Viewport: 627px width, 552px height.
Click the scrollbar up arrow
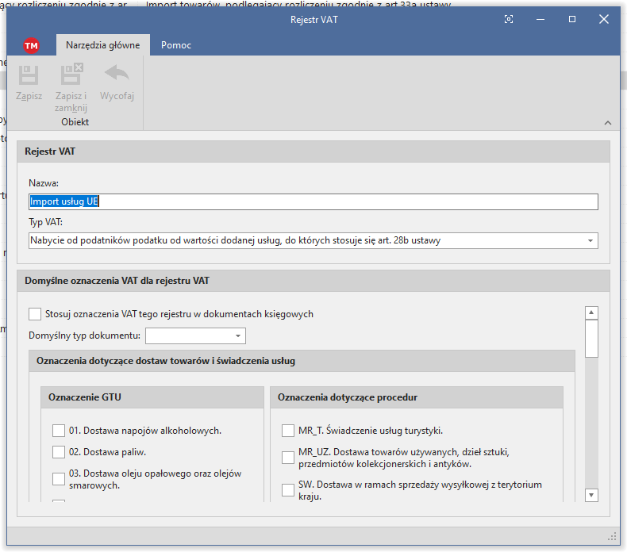click(x=590, y=313)
